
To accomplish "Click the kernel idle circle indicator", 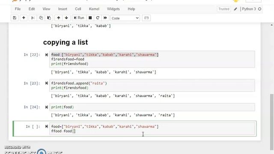I will tap(260, 9).
